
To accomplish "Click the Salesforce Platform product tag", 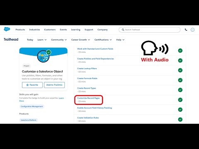I will tap(29, 120).
